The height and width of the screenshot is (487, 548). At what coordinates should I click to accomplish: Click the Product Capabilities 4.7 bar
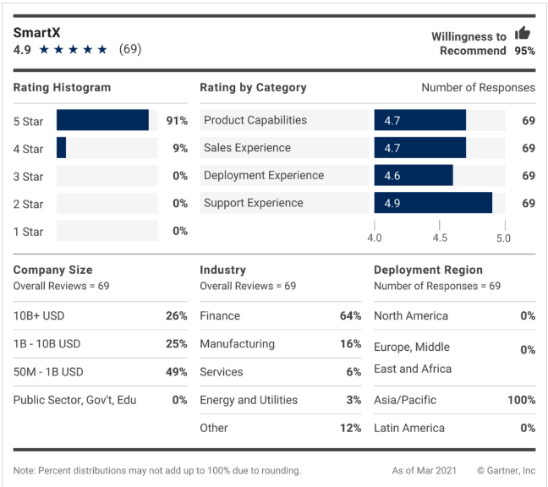click(x=419, y=120)
